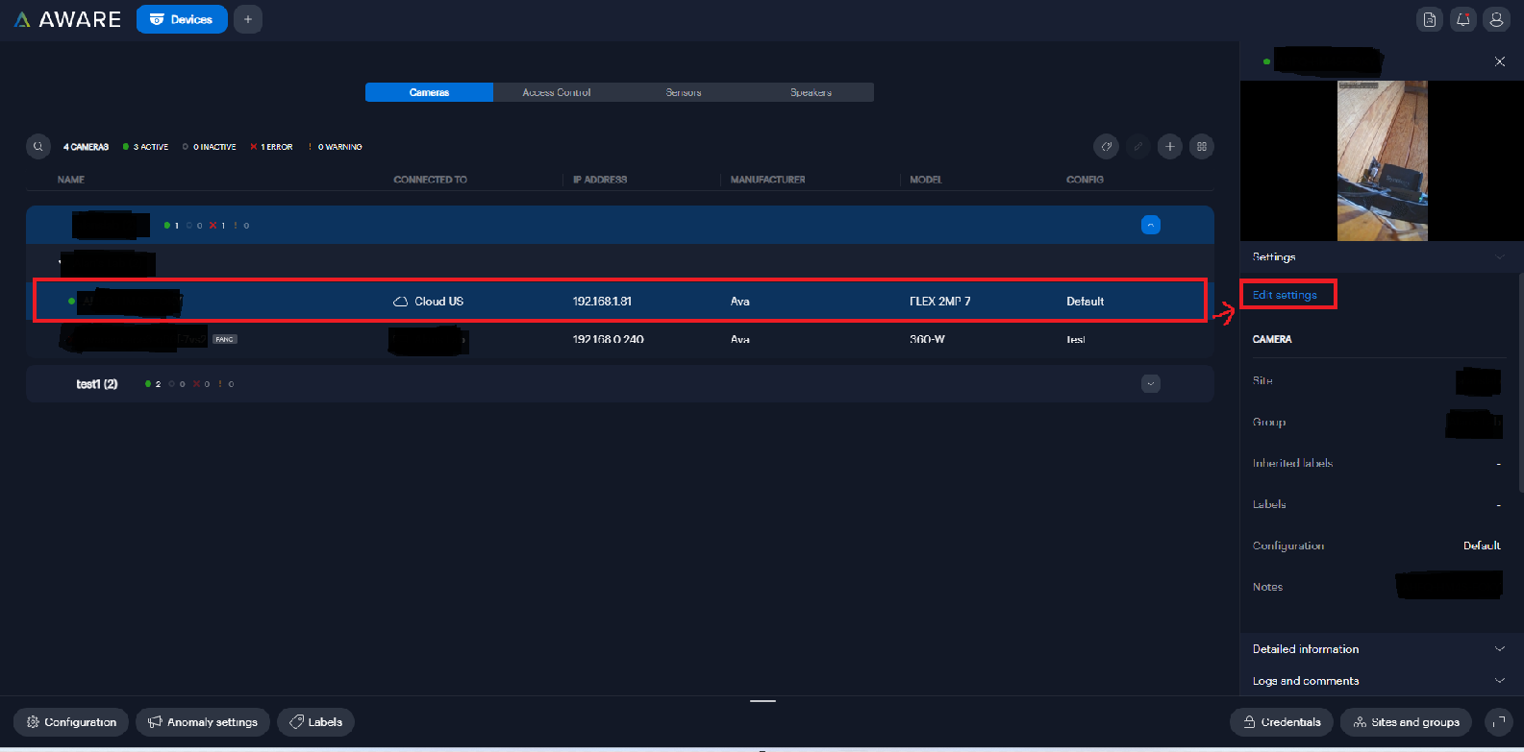Filter list by 0 Inactive status
1524x752 pixels.
[x=210, y=147]
